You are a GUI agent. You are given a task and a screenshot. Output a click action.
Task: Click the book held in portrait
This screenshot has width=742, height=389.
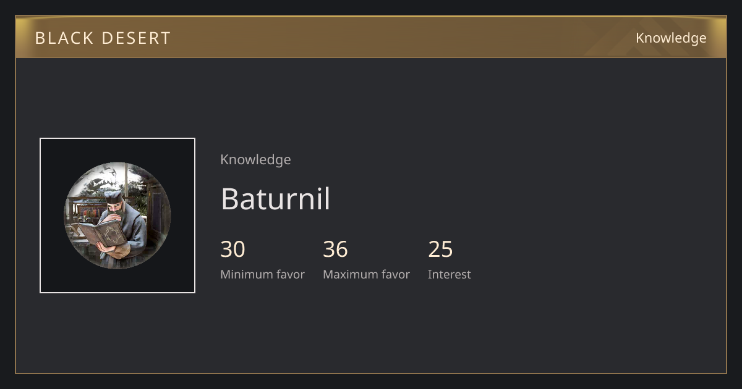click(101, 235)
